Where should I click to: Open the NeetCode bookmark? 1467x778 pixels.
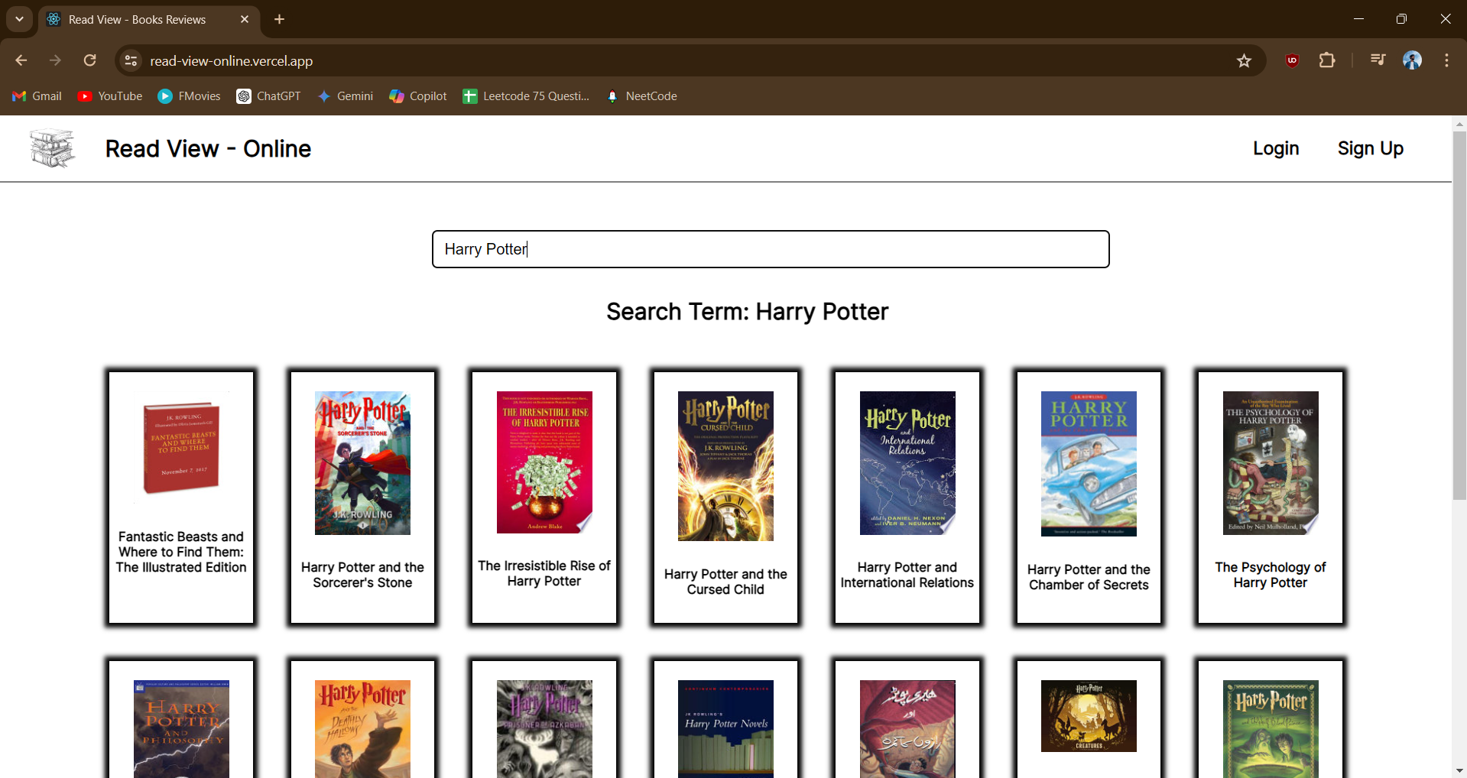tap(641, 96)
